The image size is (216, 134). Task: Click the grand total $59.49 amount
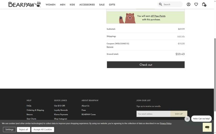(x=180, y=54)
